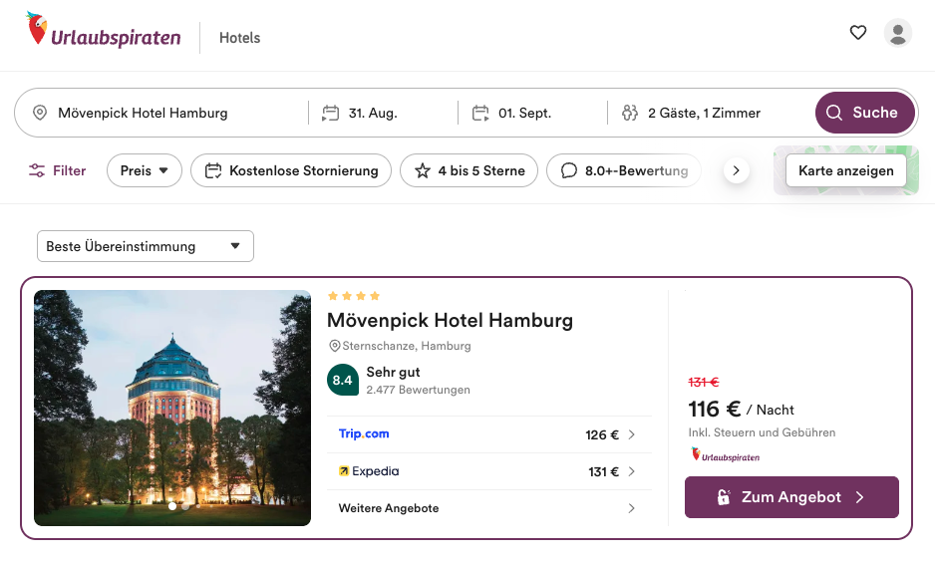Click the 8.4 rating badge

342,381
